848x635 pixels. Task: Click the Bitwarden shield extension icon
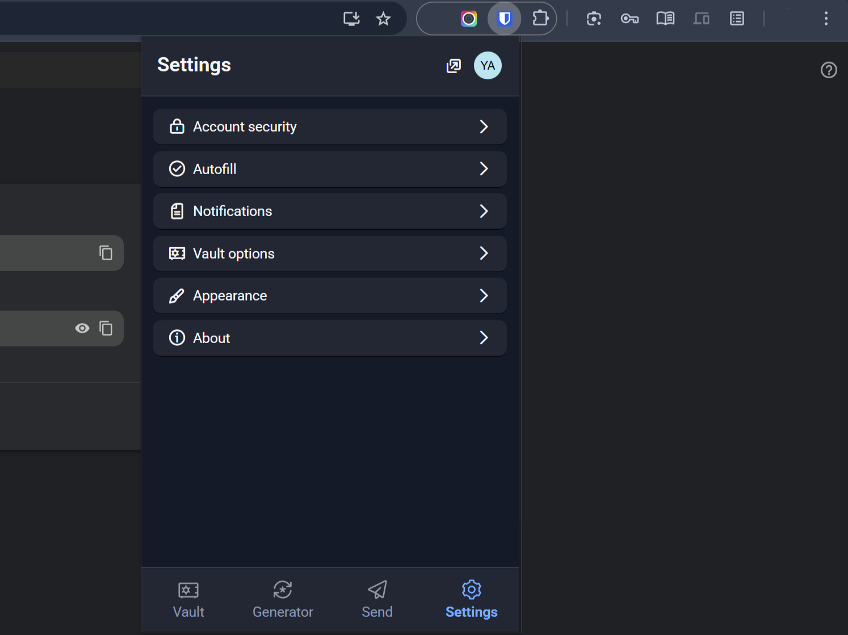(505, 19)
